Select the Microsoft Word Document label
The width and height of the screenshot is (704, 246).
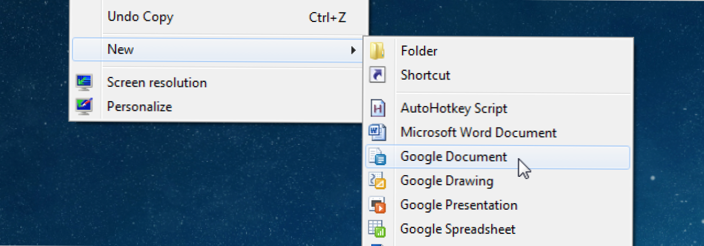point(479,132)
